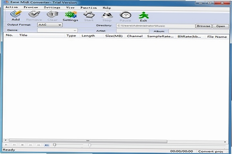Open the View menu
The height and width of the screenshot is (154, 232).
tap(70, 8)
